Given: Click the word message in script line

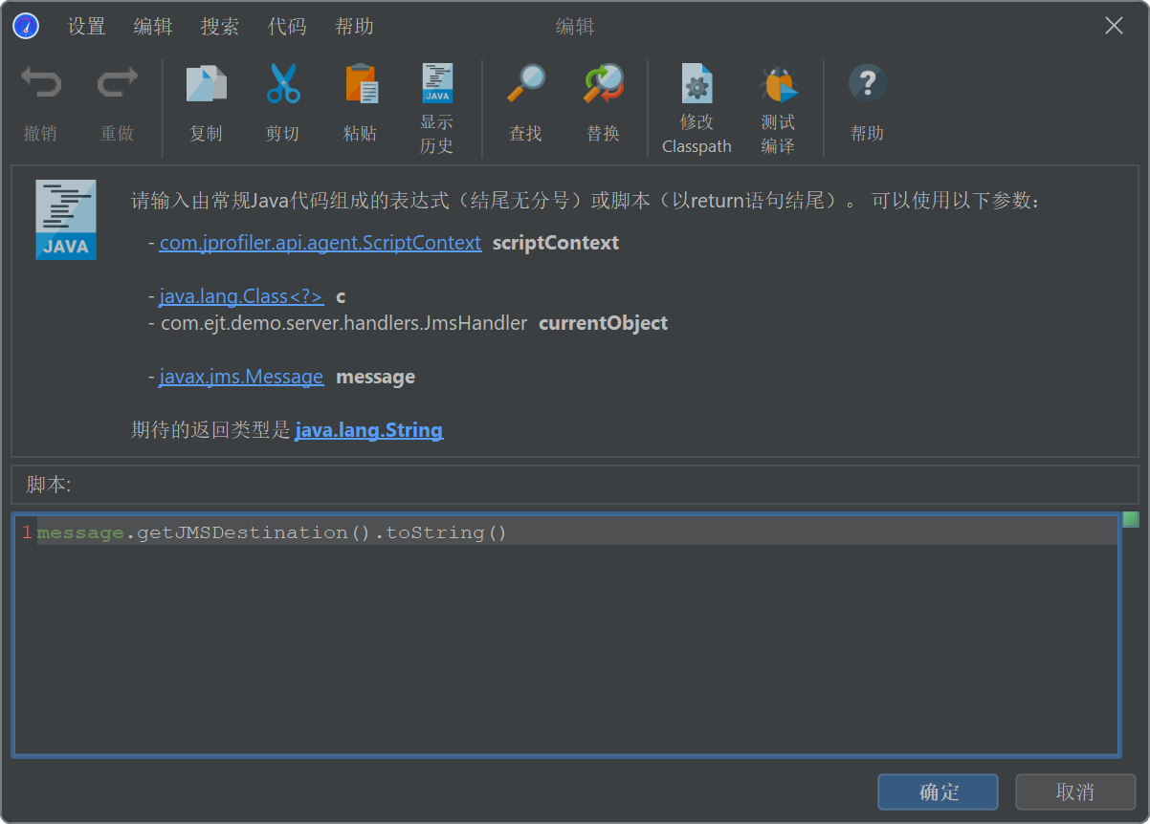Looking at the screenshot, I should (81, 532).
